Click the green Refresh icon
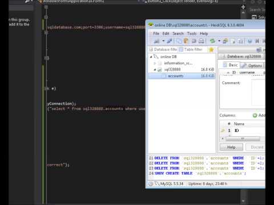 [212, 41]
